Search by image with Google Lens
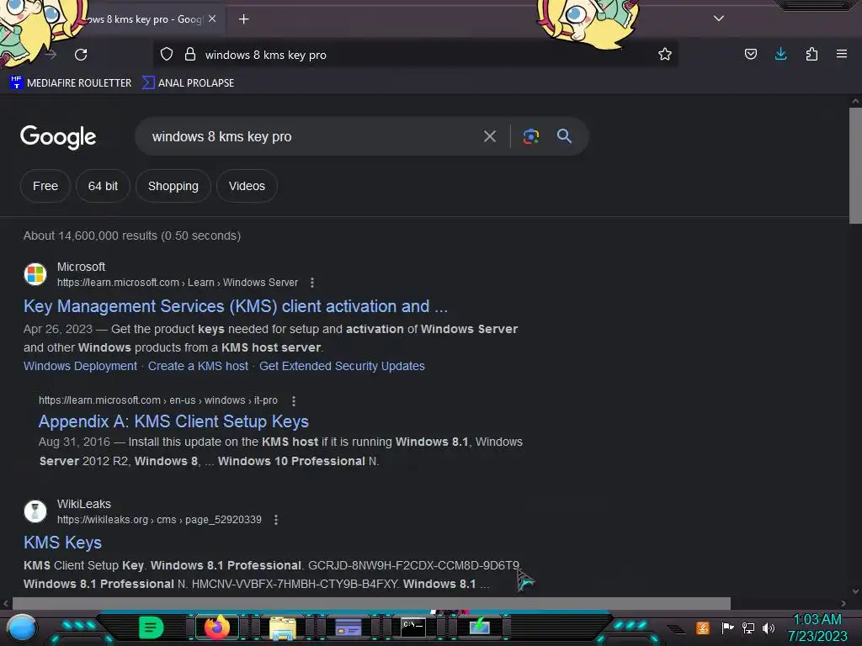Viewport: 862px width, 646px height. 531,136
